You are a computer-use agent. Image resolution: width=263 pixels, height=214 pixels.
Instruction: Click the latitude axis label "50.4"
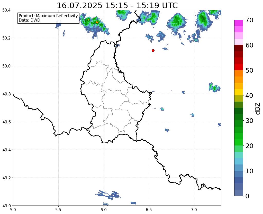pyautogui.click(x=6, y=10)
